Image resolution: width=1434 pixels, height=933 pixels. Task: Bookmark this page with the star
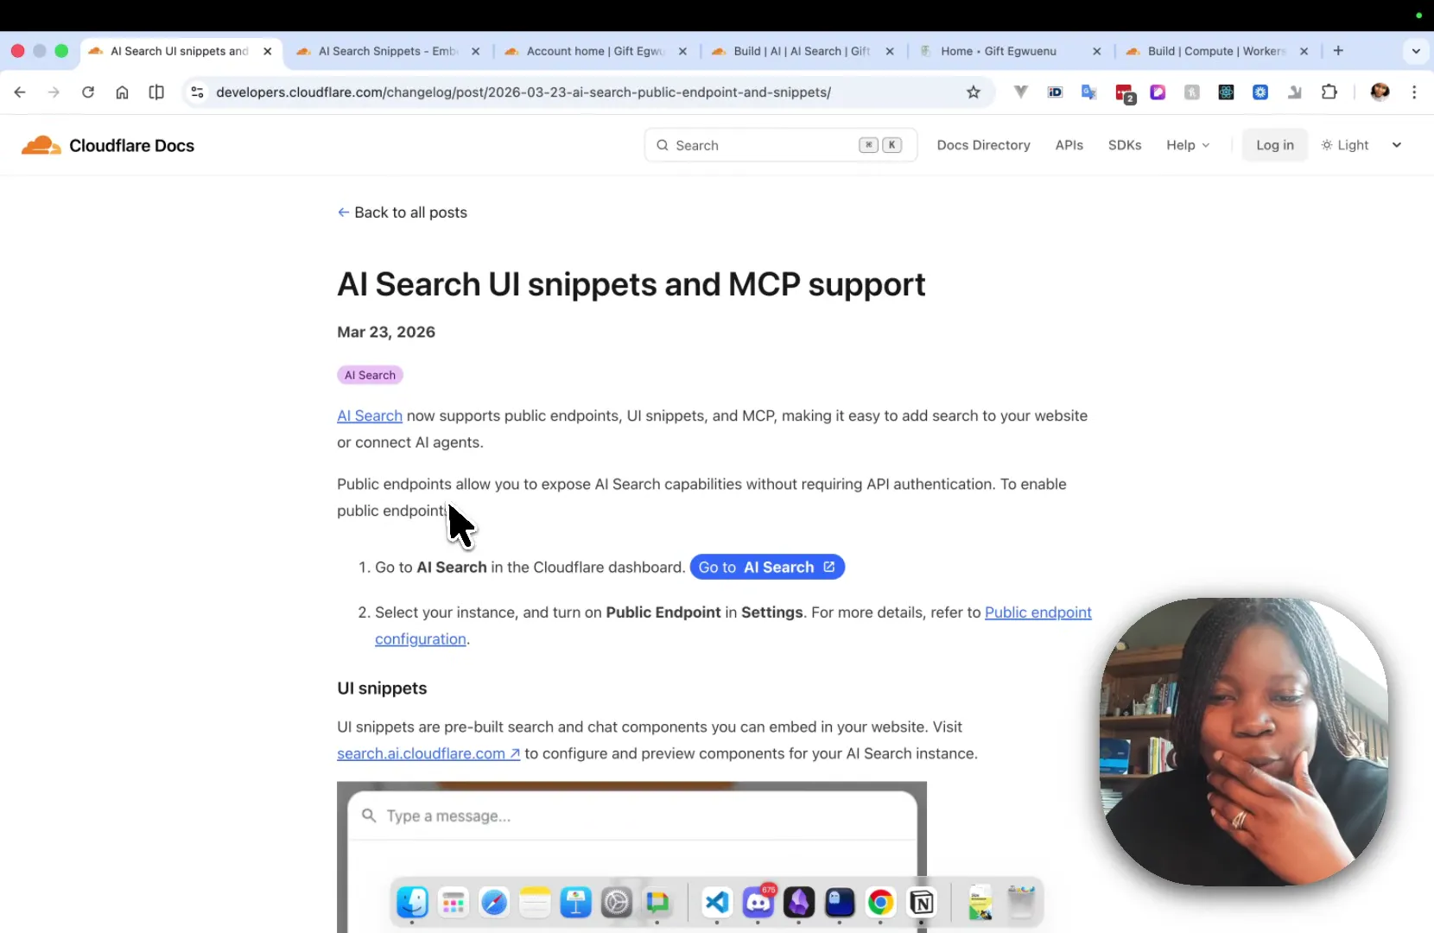pos(974,92)
